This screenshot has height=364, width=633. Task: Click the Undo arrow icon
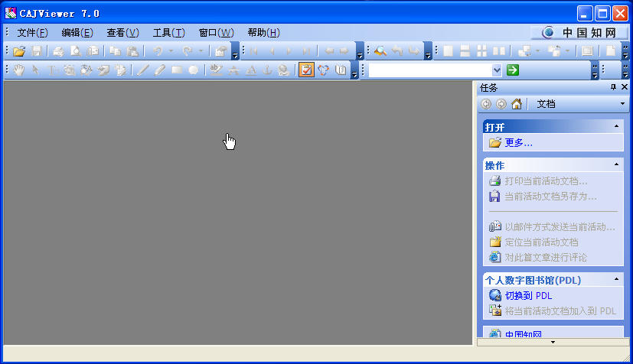[158, 51]
